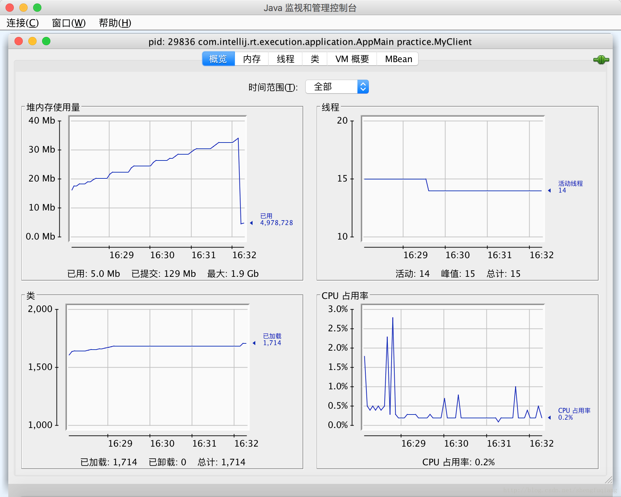
Task: Click the resize grip at window corner
Action: pyautogui.click(x=609, y=480)
